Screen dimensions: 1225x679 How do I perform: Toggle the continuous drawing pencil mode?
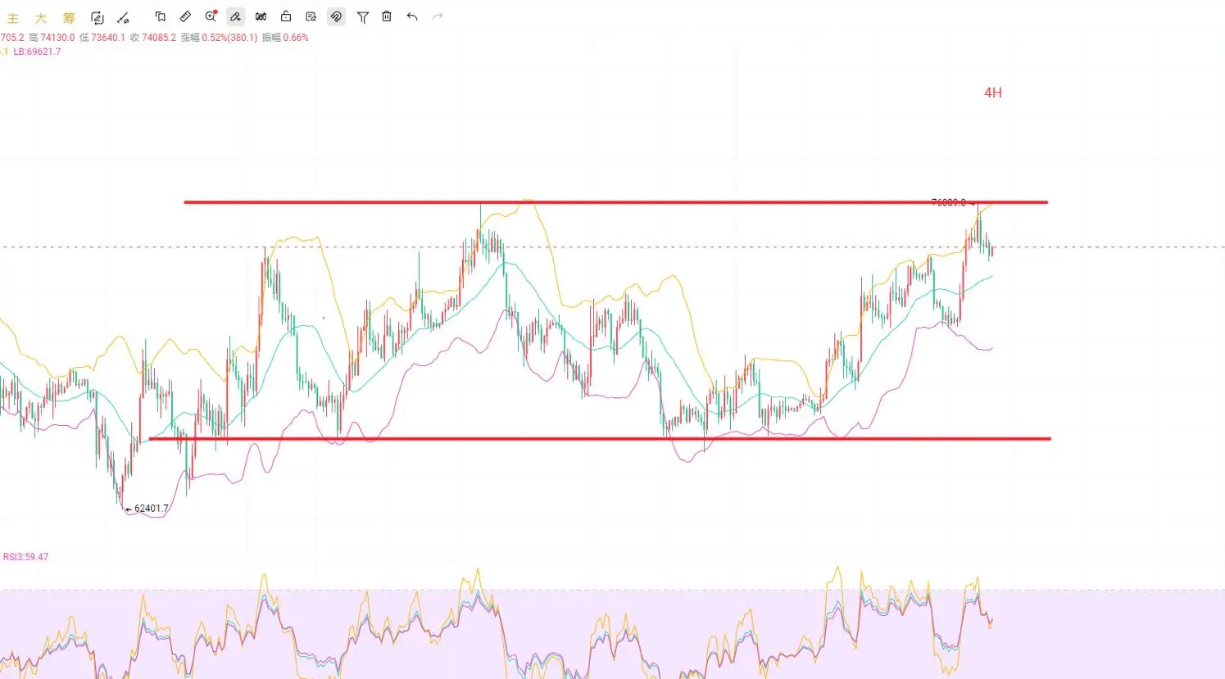click(236, 16)
